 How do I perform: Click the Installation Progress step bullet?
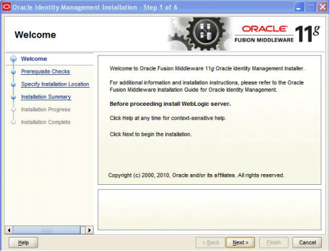[x=13, y=109]
